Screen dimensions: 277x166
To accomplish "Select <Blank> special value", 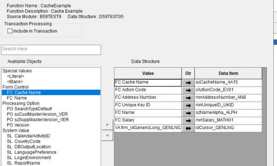I will click(15, 82).
